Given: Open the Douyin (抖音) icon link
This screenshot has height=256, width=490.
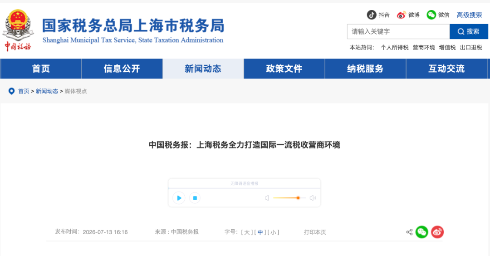Looking at the screenshot, I should coord(371,15).
